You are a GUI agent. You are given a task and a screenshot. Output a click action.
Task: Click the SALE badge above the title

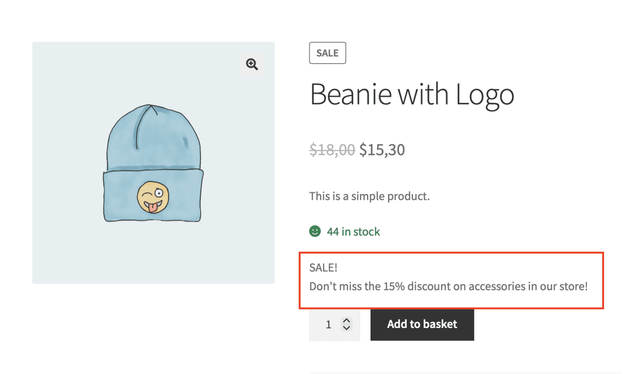[327, 53]
